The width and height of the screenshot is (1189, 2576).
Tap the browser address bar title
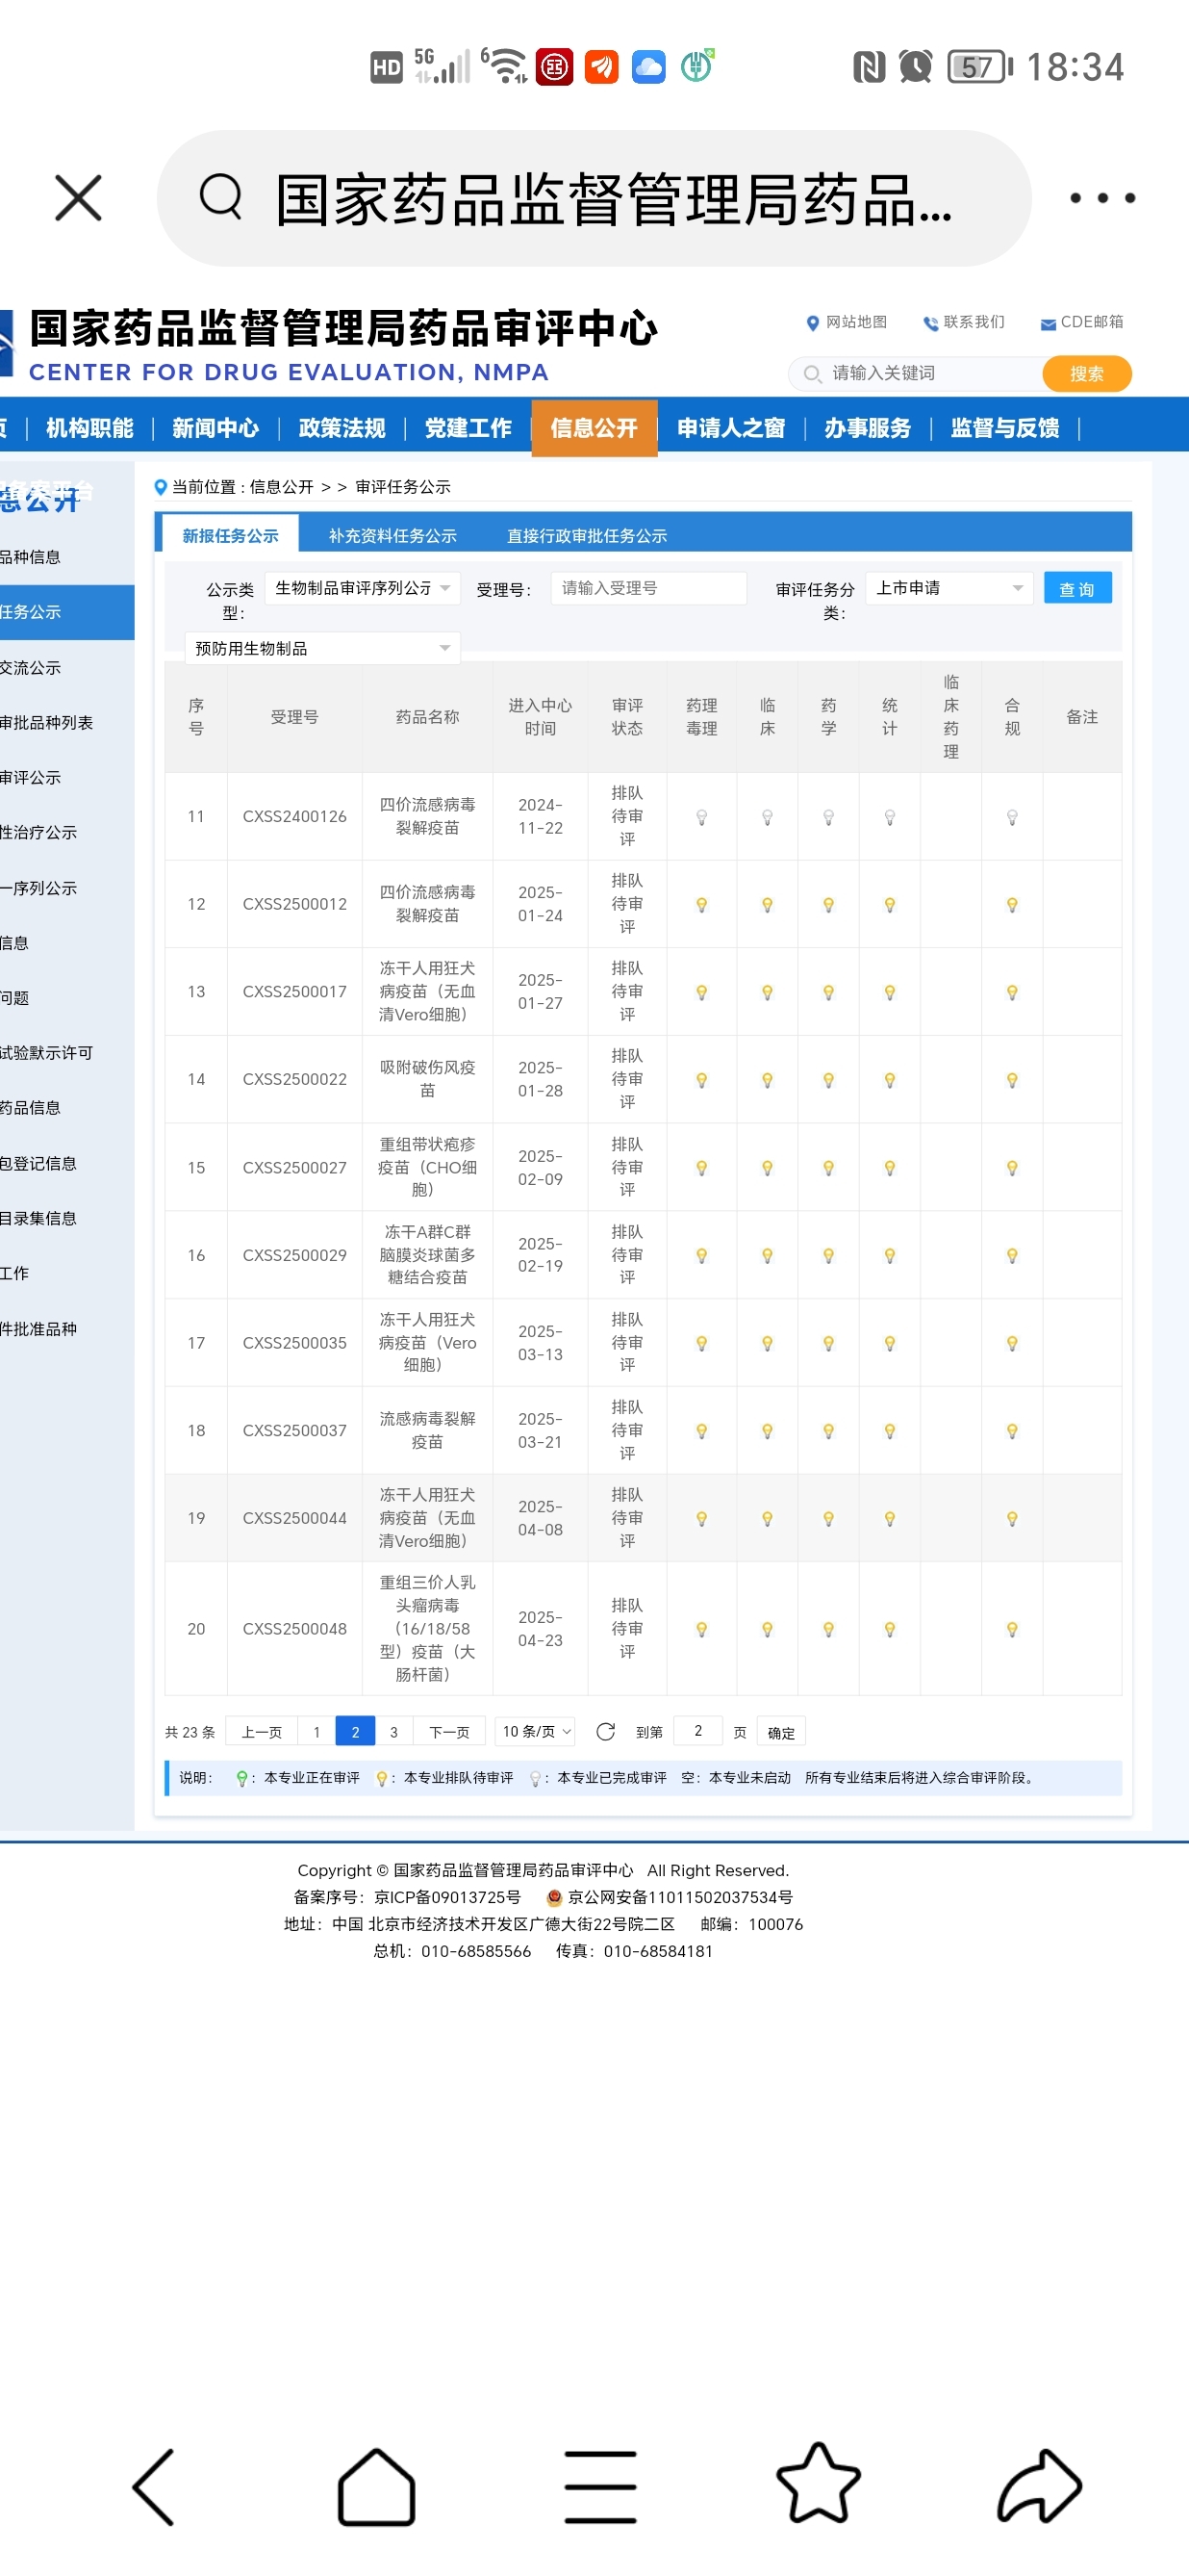614,198
